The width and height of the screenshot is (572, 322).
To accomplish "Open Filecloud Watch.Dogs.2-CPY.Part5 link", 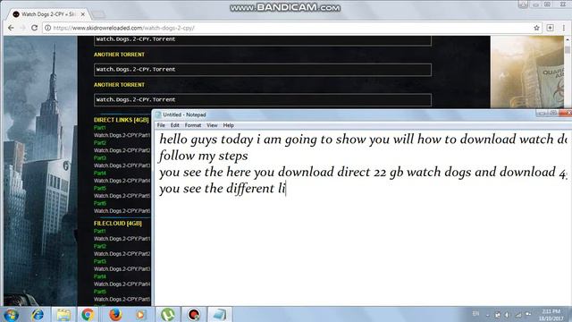I will coord(122,299).
